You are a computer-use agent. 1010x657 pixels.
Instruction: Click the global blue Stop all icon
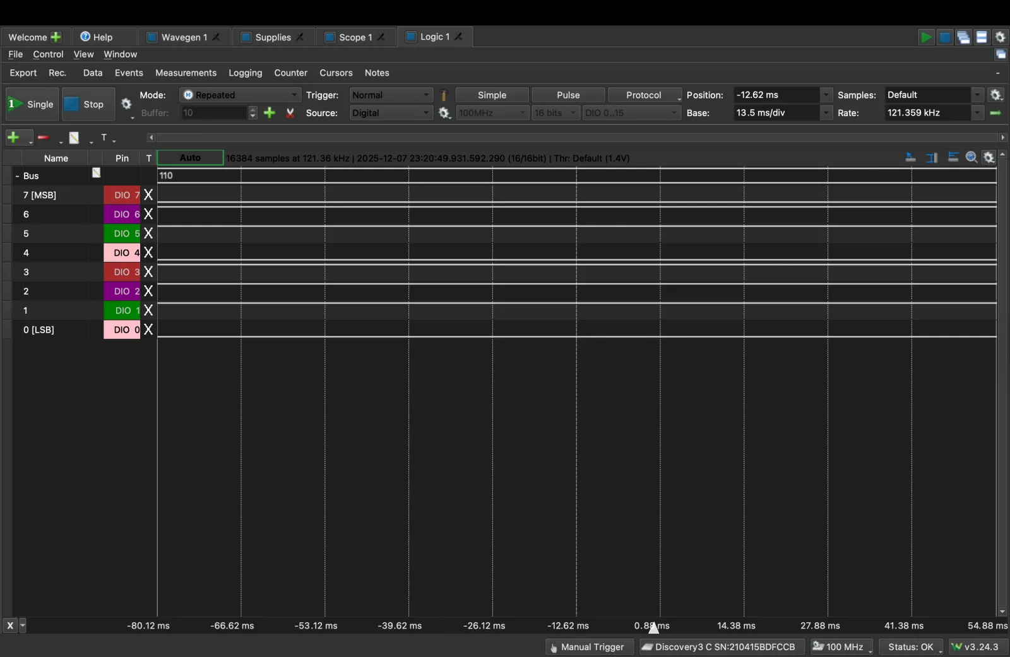(945, 37)
